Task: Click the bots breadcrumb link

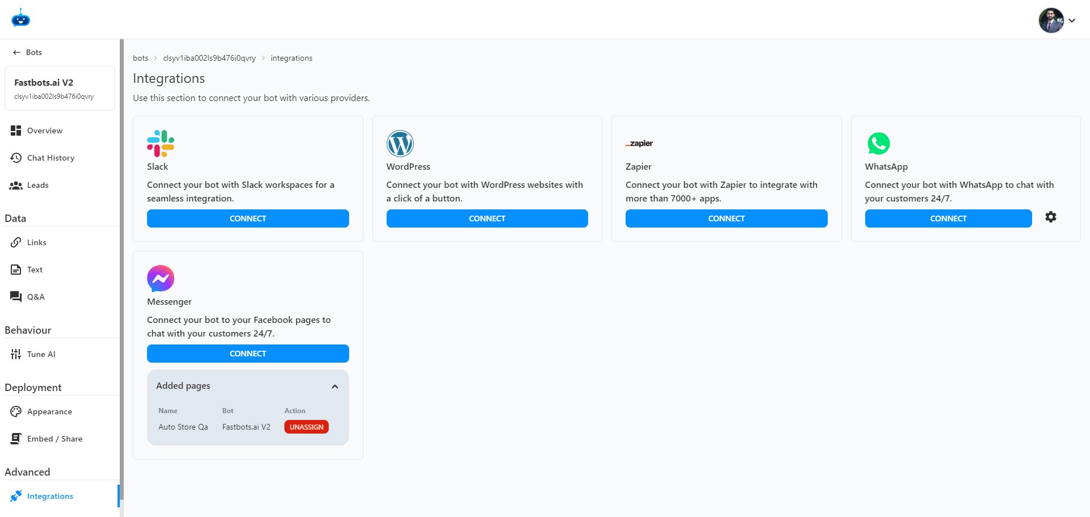Action: 140,58
